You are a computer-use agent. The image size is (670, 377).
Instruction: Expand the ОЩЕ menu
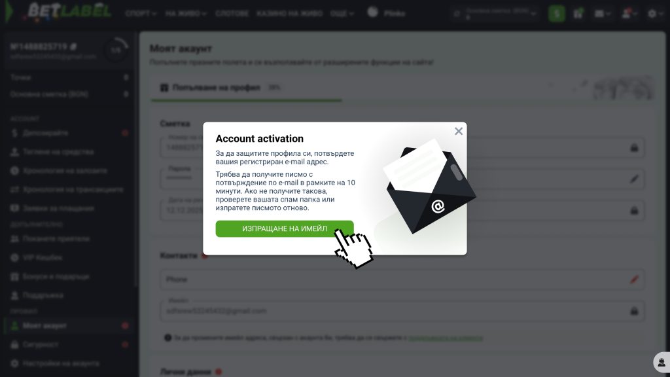coord(342,13)
